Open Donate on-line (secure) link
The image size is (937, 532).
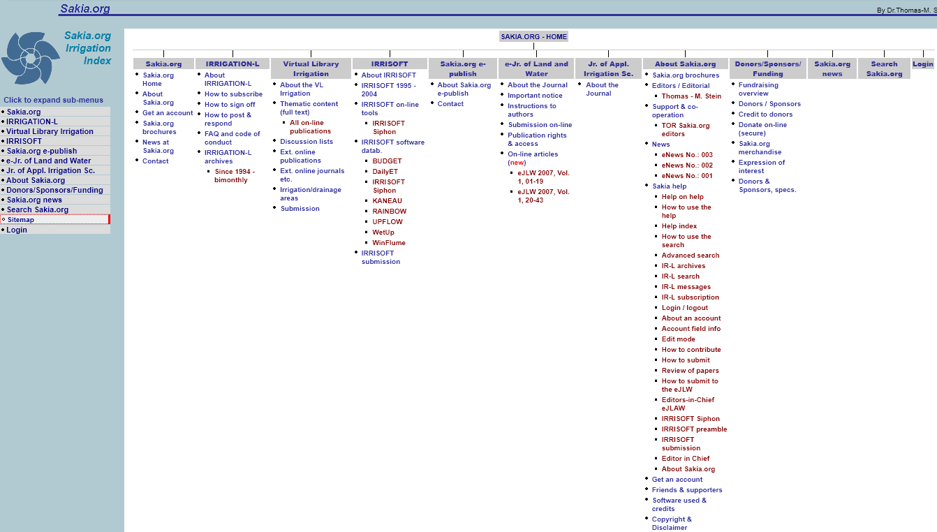click(x=762, y=129)
